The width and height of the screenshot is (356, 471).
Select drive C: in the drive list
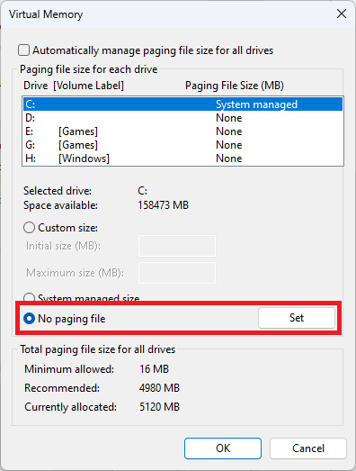click(182, 104)
